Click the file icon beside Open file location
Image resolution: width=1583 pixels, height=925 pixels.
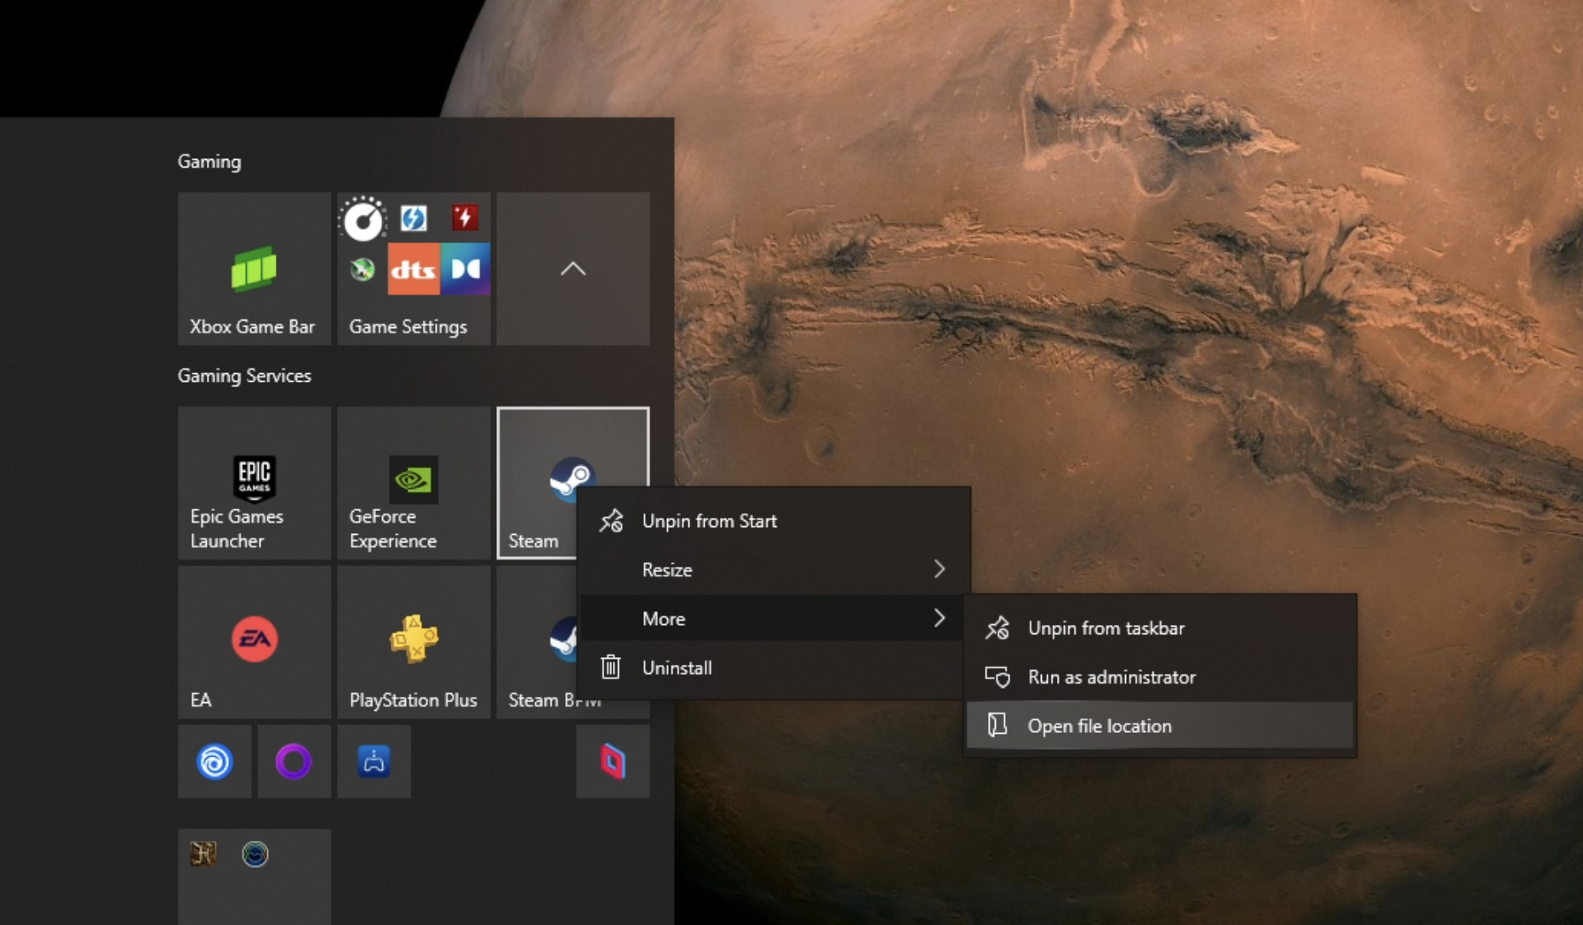point(997,724)
